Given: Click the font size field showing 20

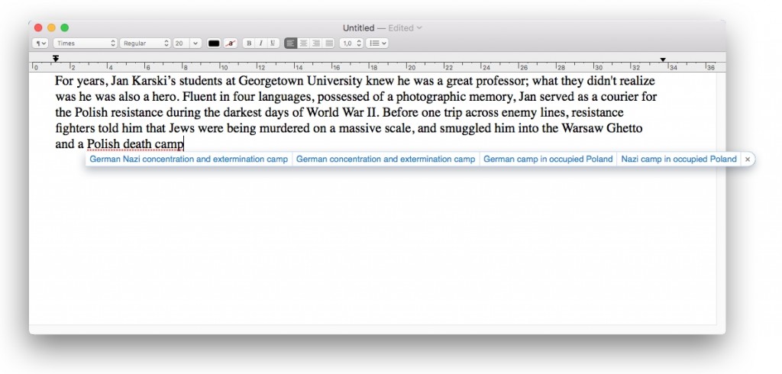Looking at the screenshot, I should point(180,44).
